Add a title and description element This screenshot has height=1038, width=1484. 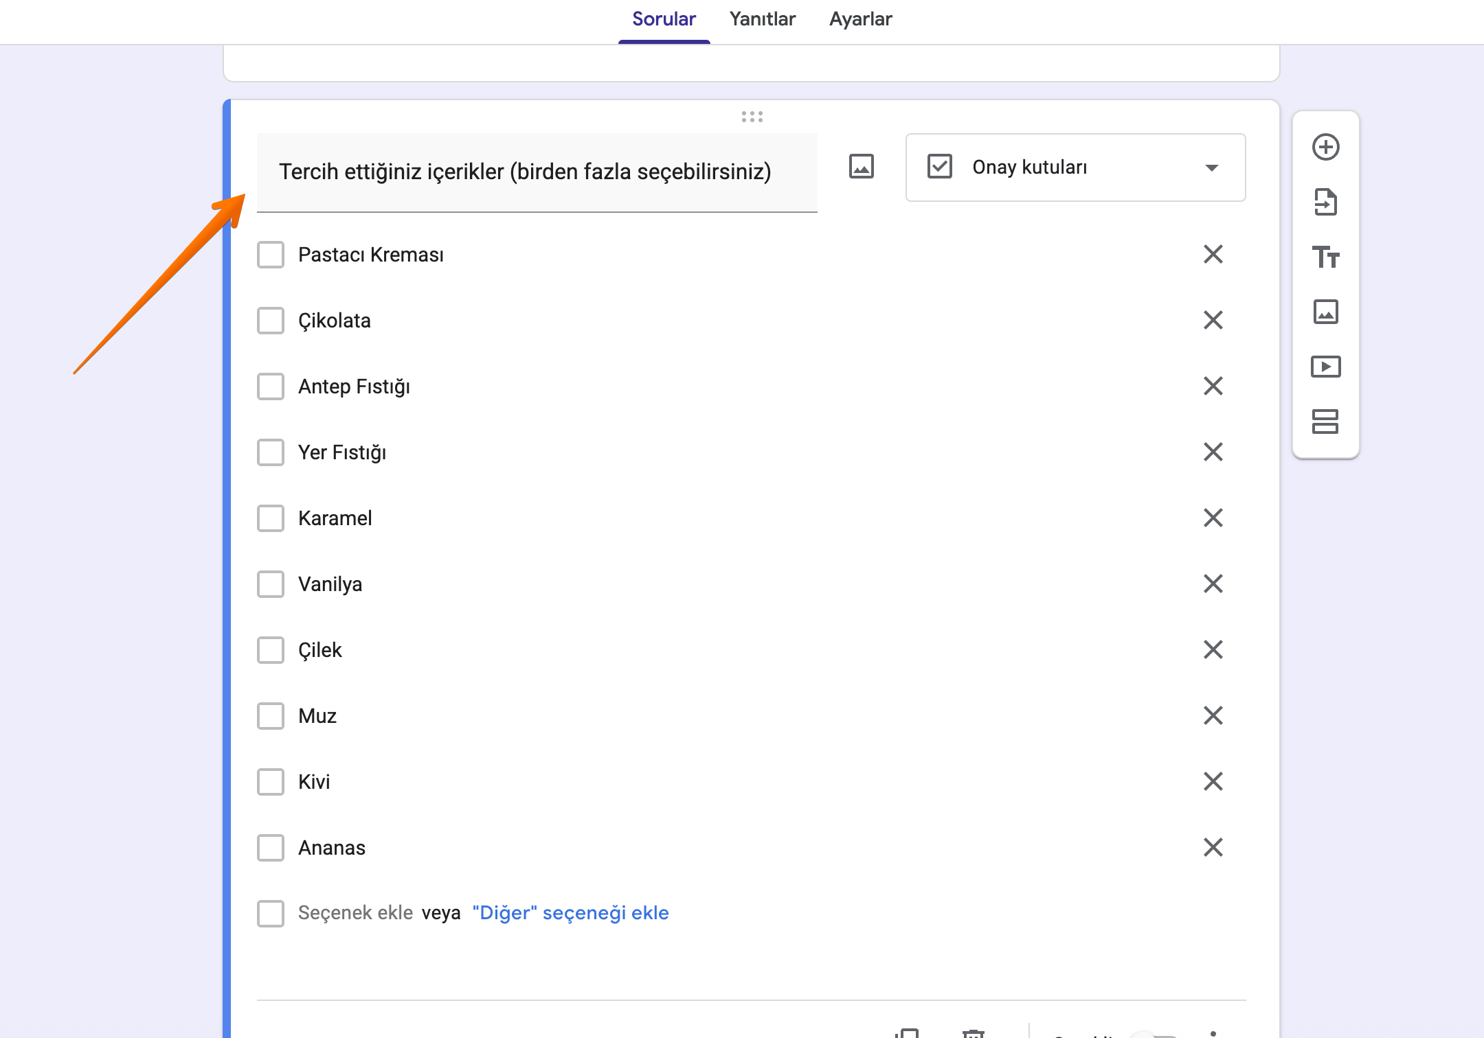[x=1325, y=257]
